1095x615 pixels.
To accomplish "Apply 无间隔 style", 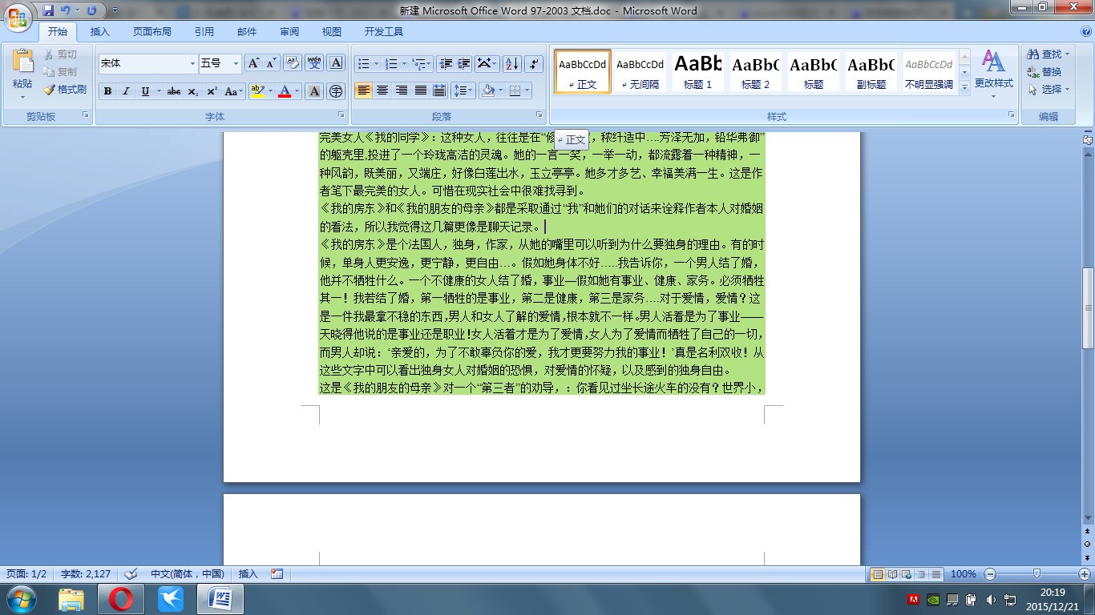I will tap(640, 71).
